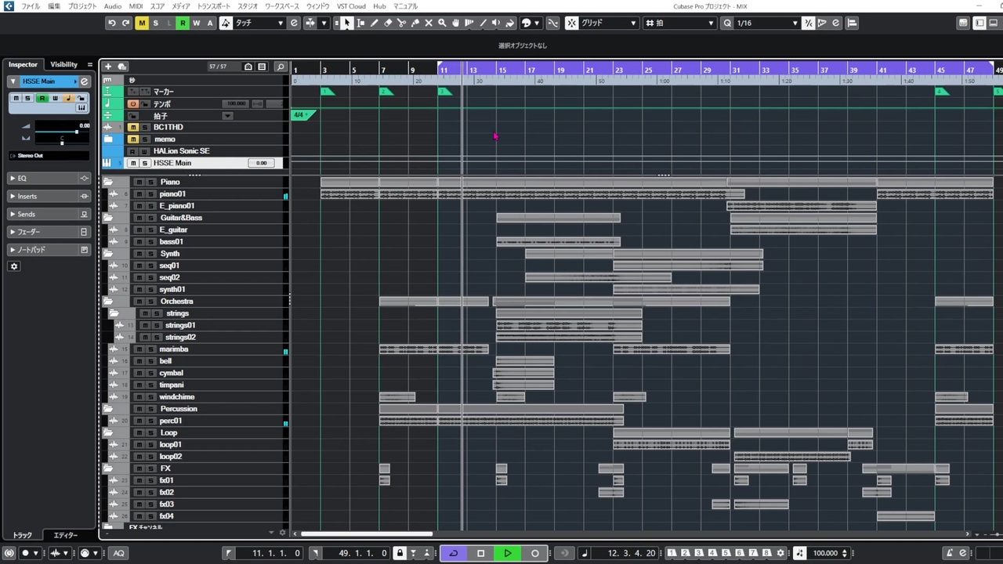Mute the piano01 track
The image size is (1003, 564).
pos(139,194)
